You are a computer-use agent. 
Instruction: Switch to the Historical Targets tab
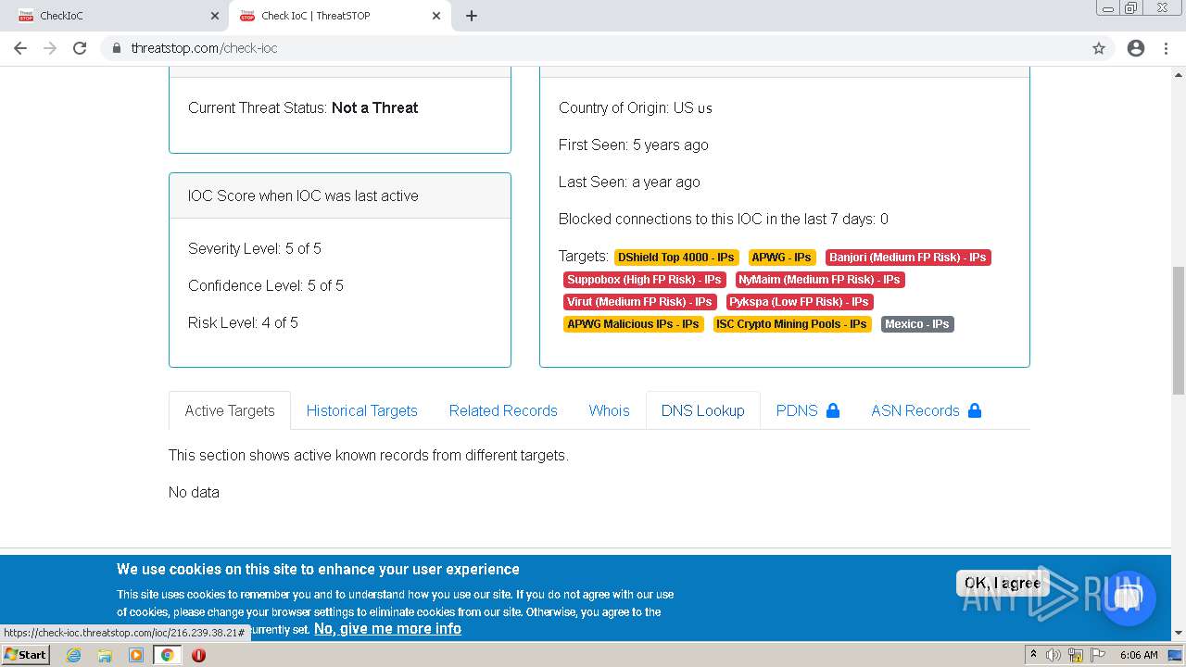(x=361, y=410)
